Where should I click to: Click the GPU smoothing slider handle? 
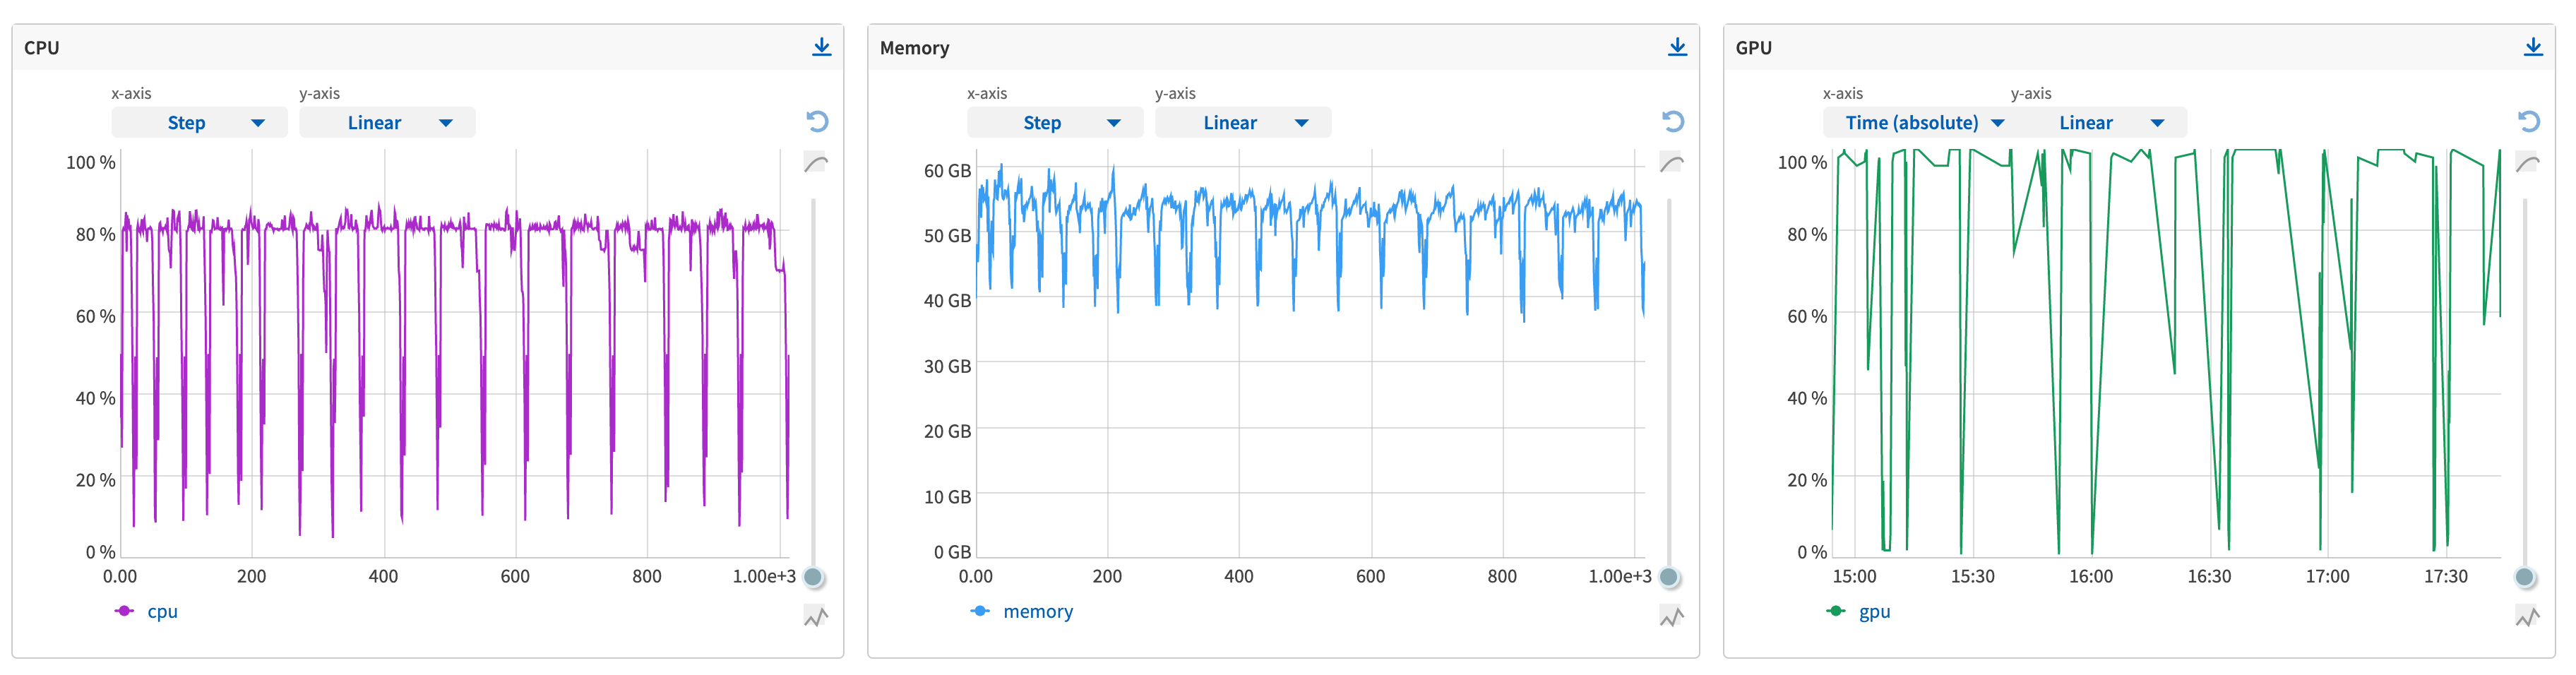(2525, 577)
